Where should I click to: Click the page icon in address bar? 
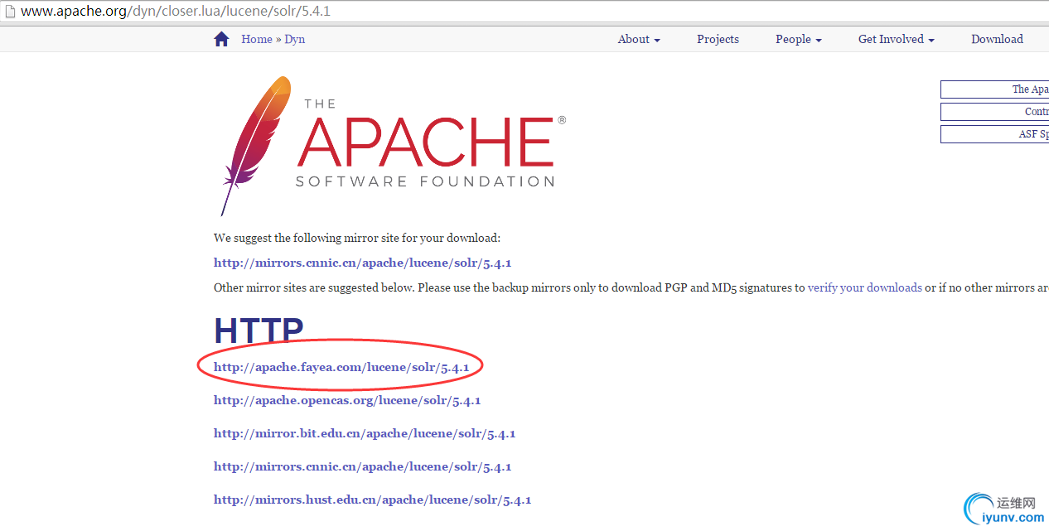tap(9, 12)
